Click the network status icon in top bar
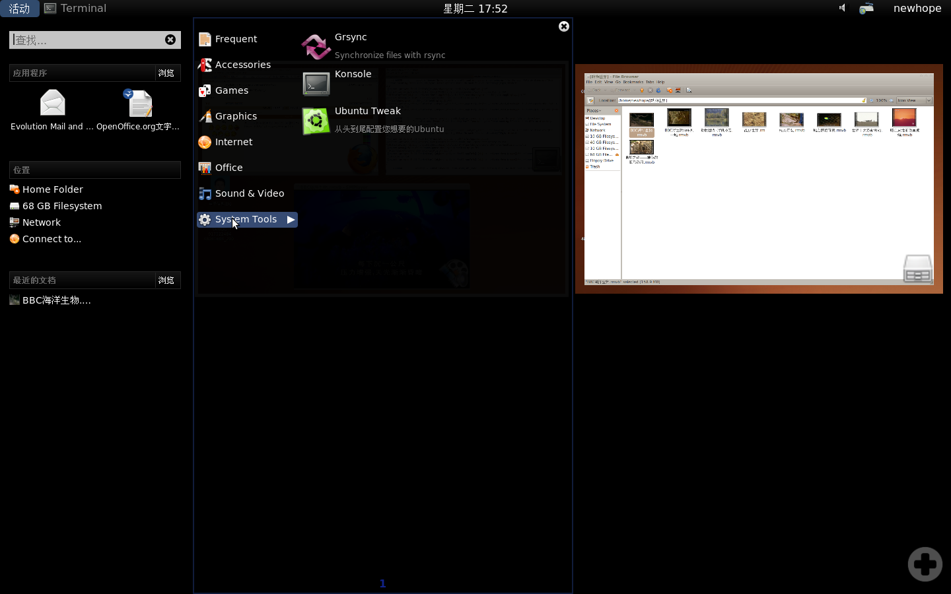The image size is (951, 594). point(866,8)
